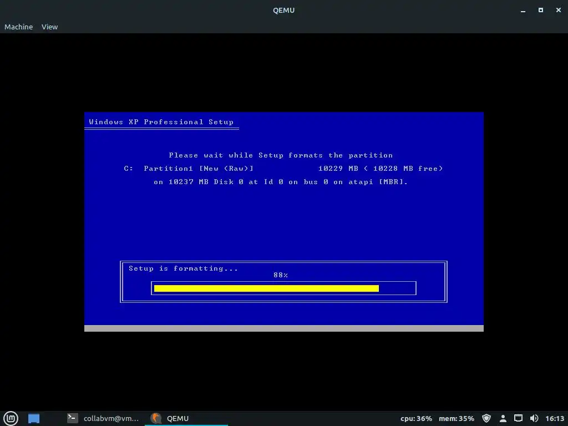Open the user account tray icon

[503, 419]
